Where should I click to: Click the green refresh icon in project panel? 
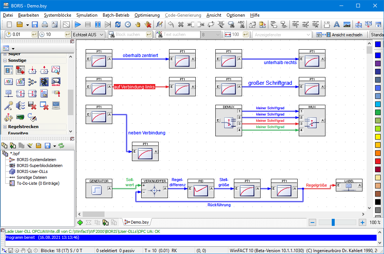pos(61,146)
